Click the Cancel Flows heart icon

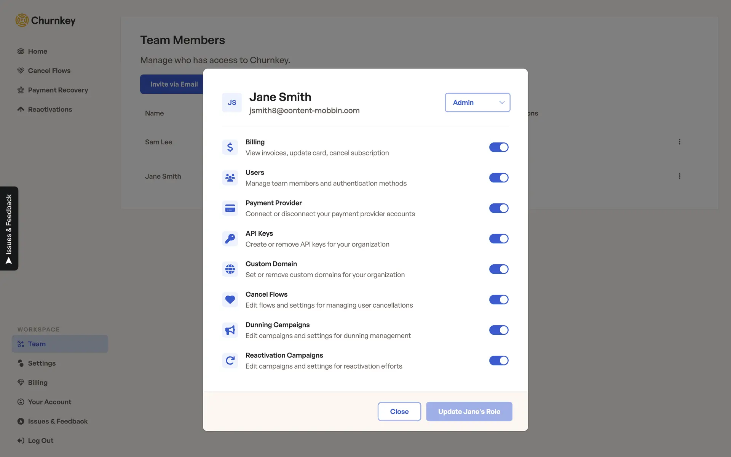click(x=230, y=300)
